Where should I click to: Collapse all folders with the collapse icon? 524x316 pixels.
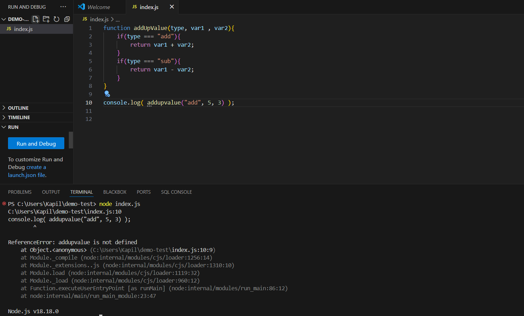[x=67, y=19]
